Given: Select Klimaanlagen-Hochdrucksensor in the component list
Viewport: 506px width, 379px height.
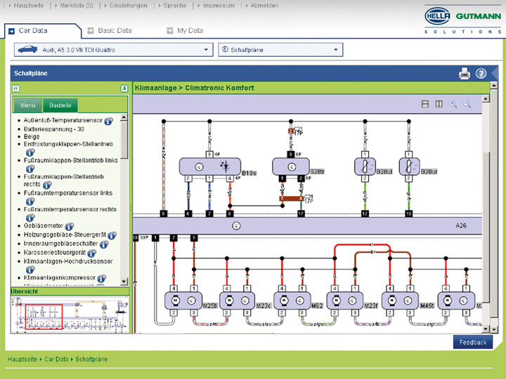Looking at the screenshot, I should point(67,260).
